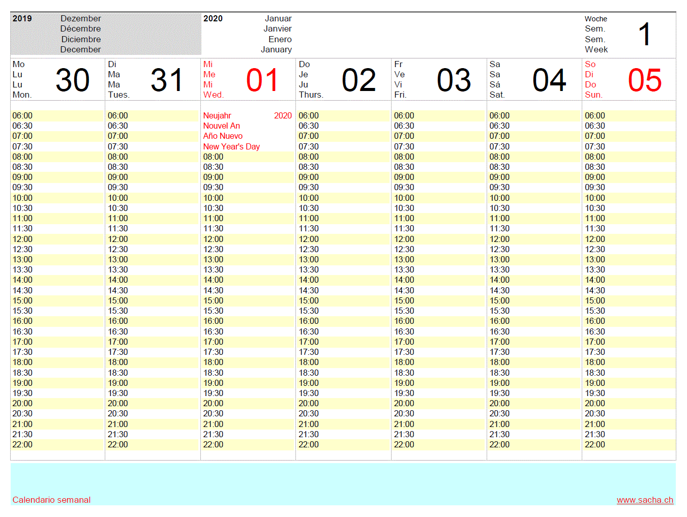Select the 14:30 slot on Sunday
The width and height of the screenshot is (687, 517).
pos(629,291)
